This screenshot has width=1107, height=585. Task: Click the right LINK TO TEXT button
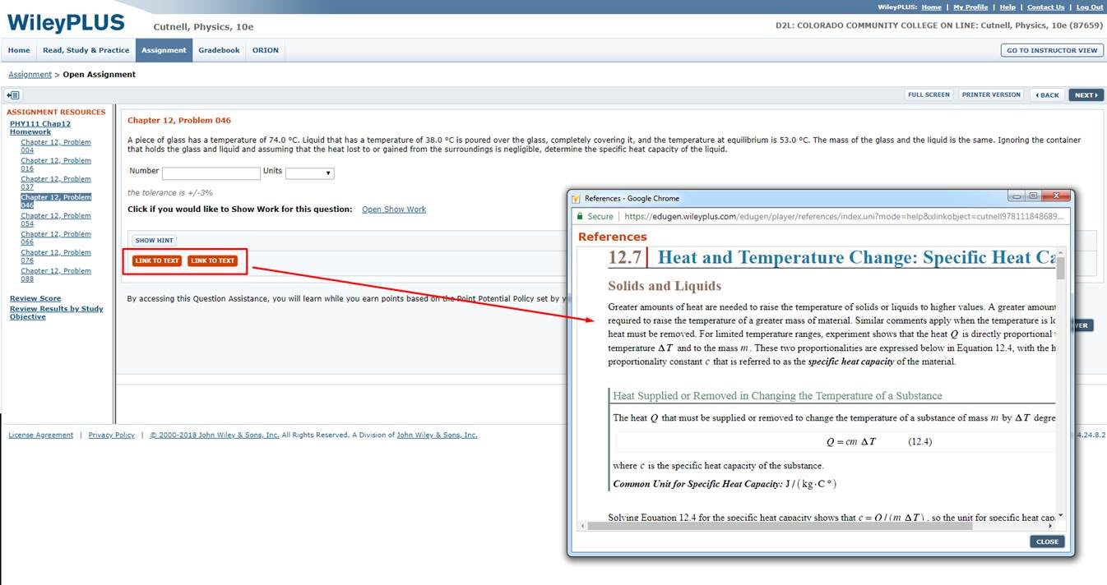[x=212, y=260]
